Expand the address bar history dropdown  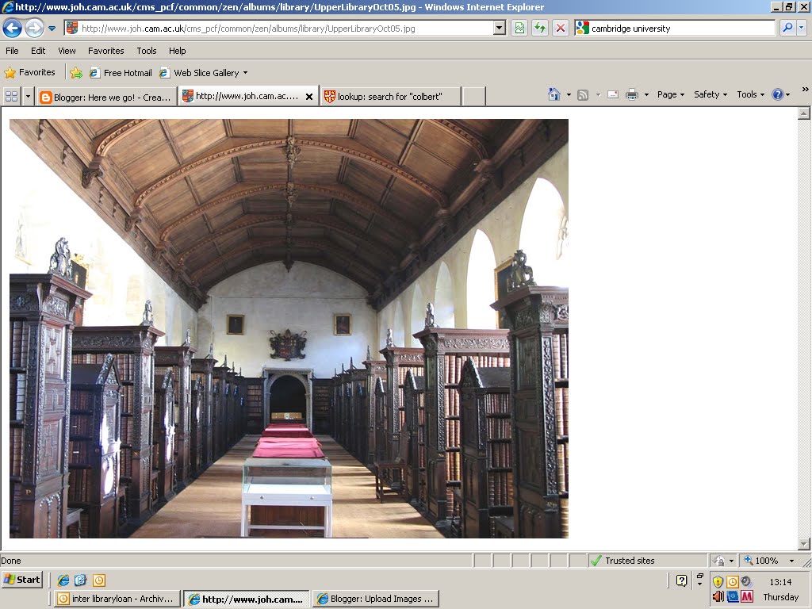(x=500, y=28)
